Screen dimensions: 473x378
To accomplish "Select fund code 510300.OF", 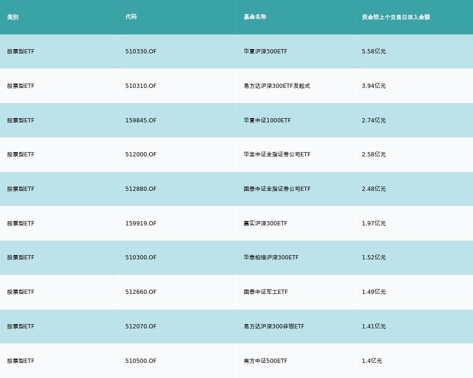I will [141, 258].
